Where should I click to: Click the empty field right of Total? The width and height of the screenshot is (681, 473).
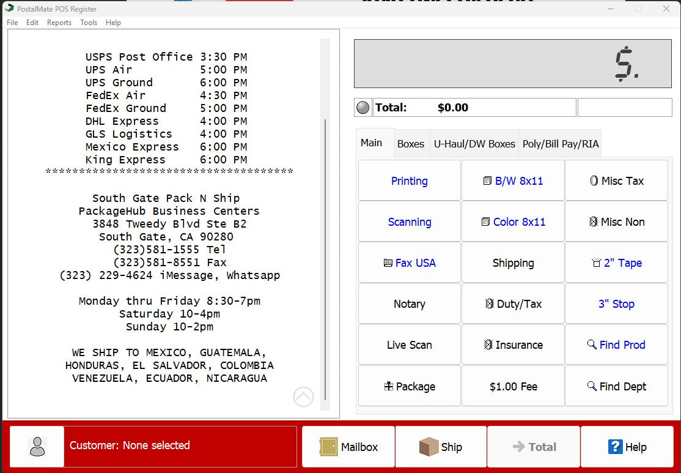pos(625,108)
